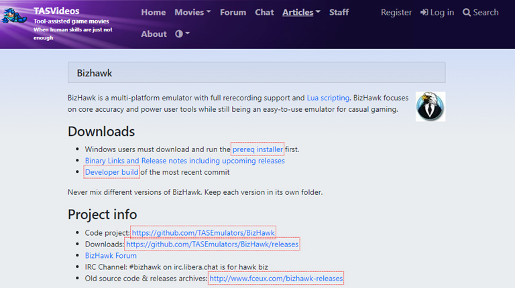Open the About page
The width and height of the screenshot is (515, 288).
154,33
